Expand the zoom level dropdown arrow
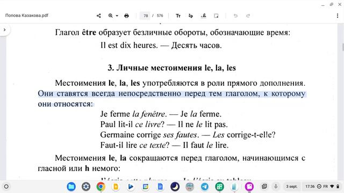Viewport: 344px width, 193px height. click(x=117, y=16)
